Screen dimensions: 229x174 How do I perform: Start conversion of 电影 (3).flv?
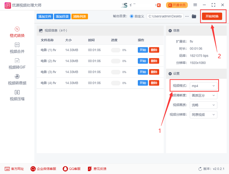coord(143,72)
